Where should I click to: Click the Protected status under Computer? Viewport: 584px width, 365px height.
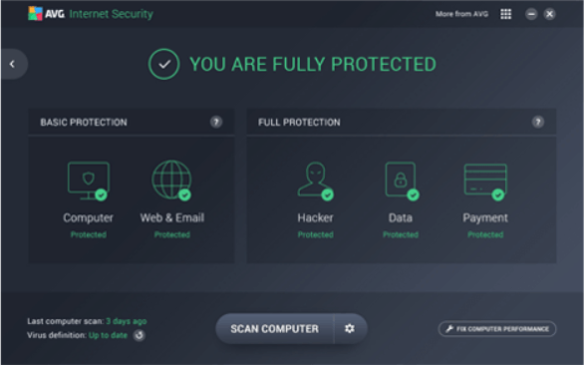click(89, 234)
